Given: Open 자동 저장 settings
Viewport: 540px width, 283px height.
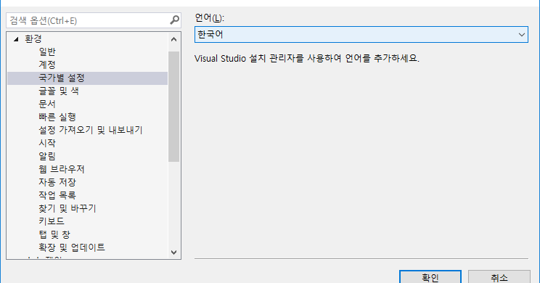Looking at the screenshot, I should pos(57,182).
